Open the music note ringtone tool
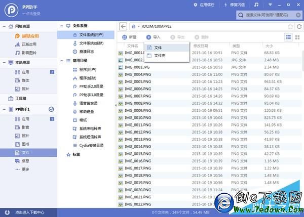 point(256,5)
